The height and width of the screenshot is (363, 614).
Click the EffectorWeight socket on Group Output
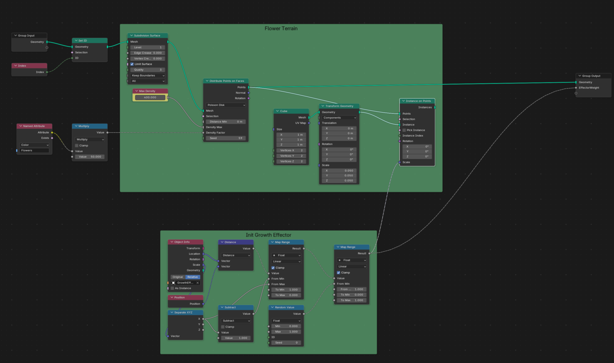click(576, 88)
